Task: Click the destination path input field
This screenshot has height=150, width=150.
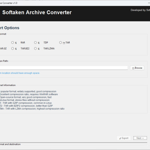Action: [64, 68]
